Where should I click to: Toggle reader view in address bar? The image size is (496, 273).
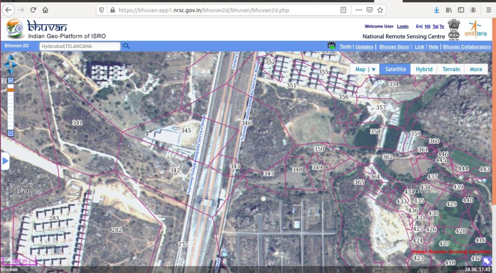[x=343, y=10]
